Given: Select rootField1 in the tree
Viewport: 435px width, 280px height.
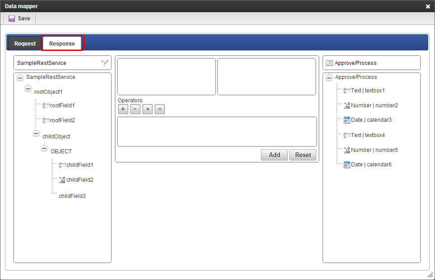Looking at the screenshot, I should 62,106.
